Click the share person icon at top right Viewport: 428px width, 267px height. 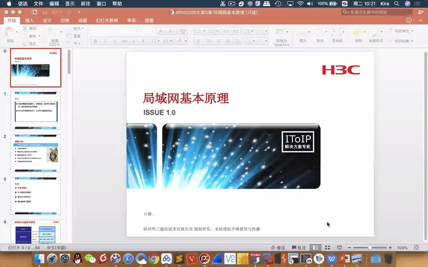(421, 12)
